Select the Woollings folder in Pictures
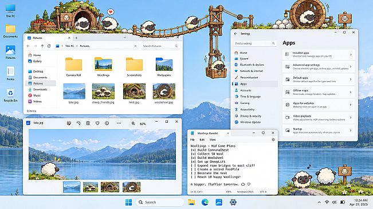 coord(103,67)
